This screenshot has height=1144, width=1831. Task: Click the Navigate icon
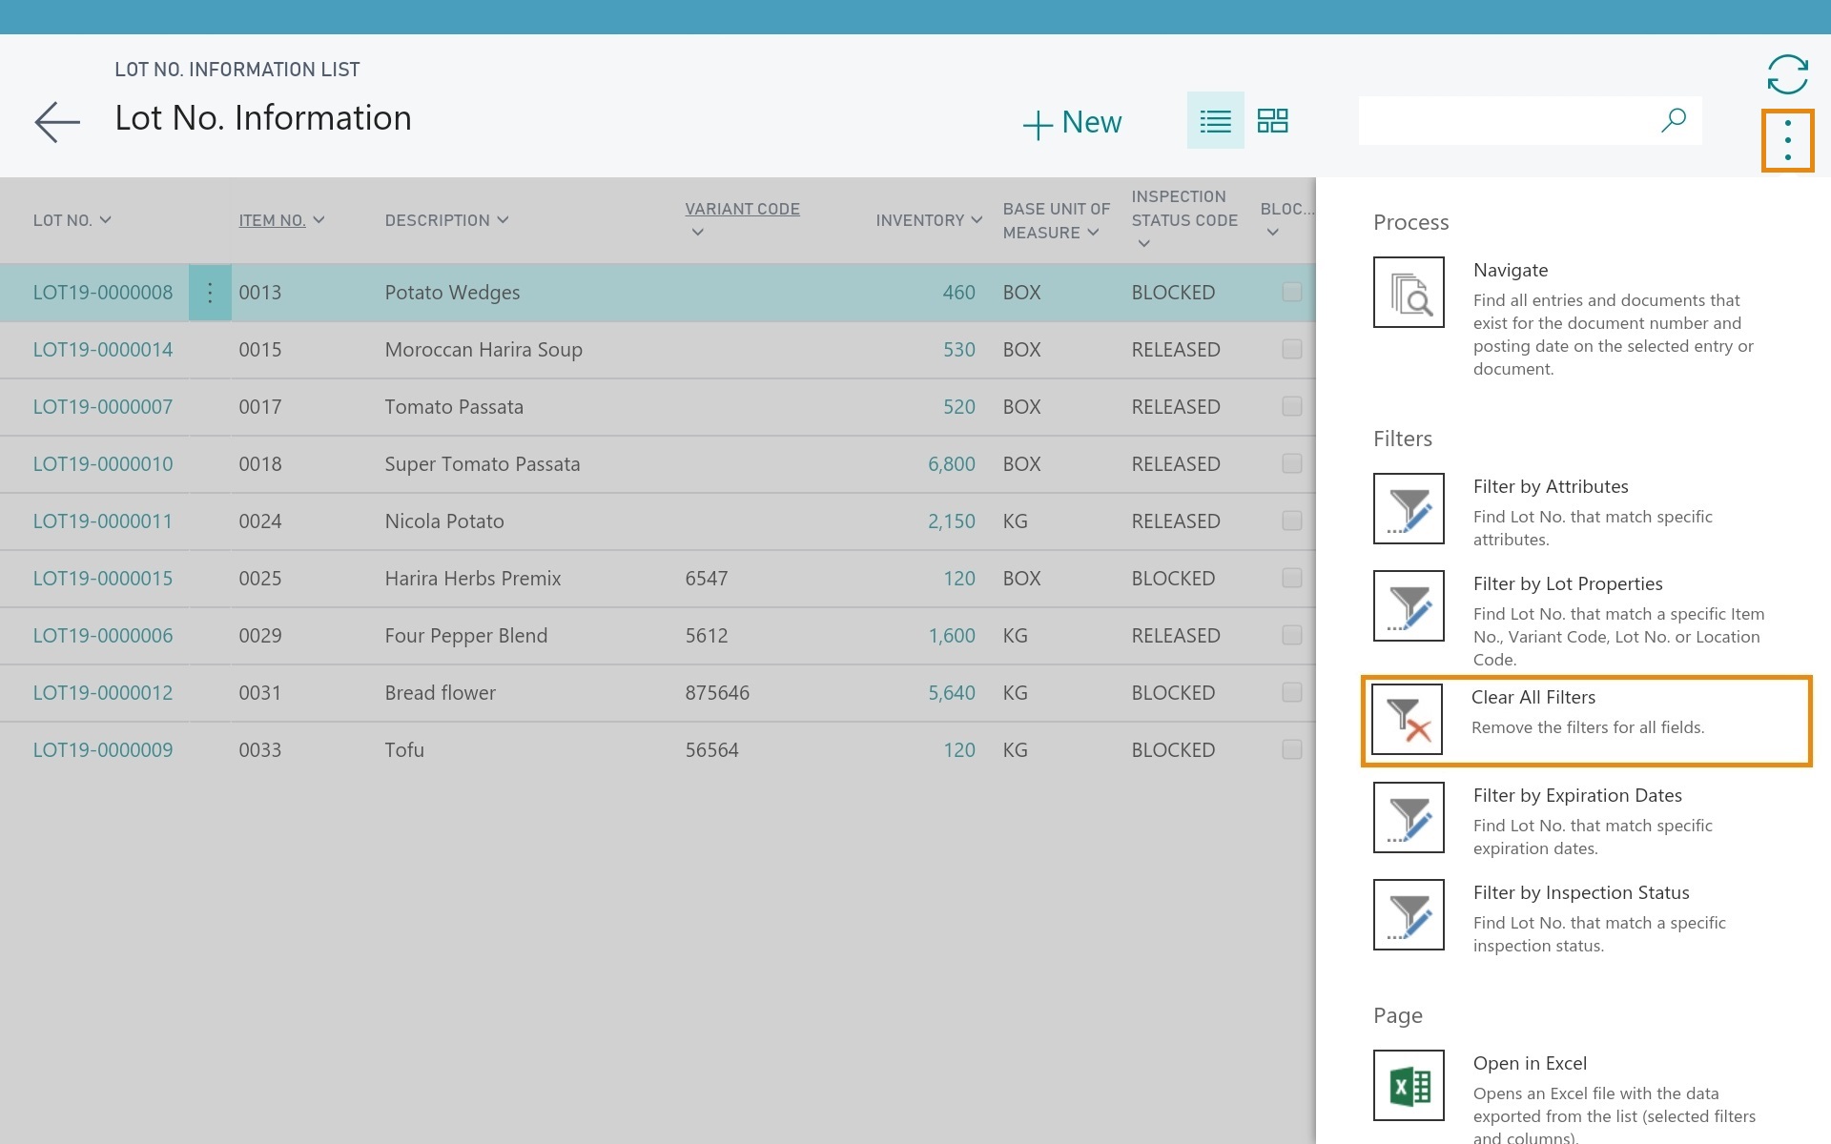1409,293
